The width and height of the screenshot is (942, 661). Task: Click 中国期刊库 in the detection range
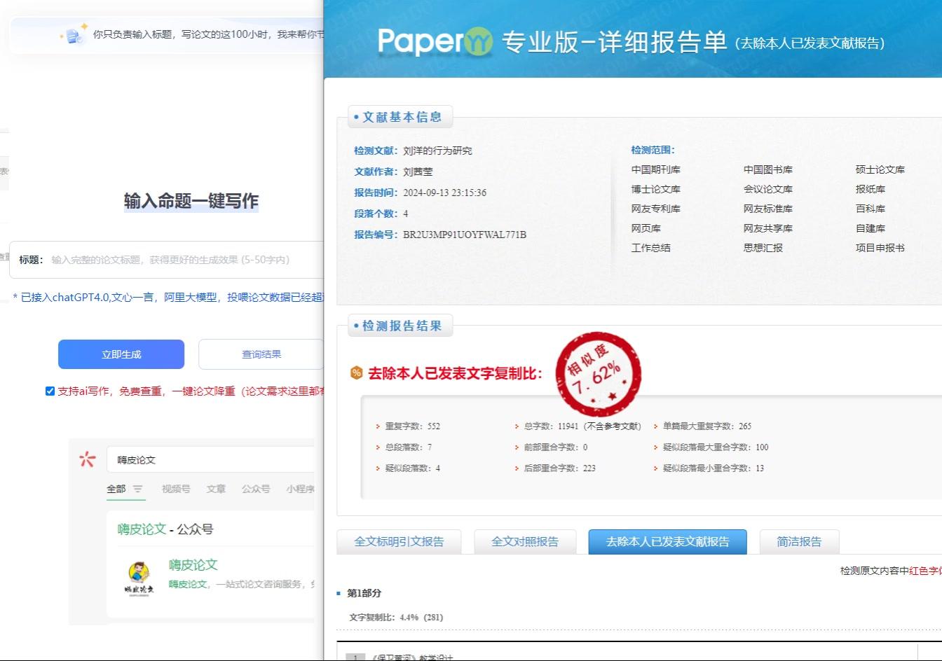tap(655, 169)
